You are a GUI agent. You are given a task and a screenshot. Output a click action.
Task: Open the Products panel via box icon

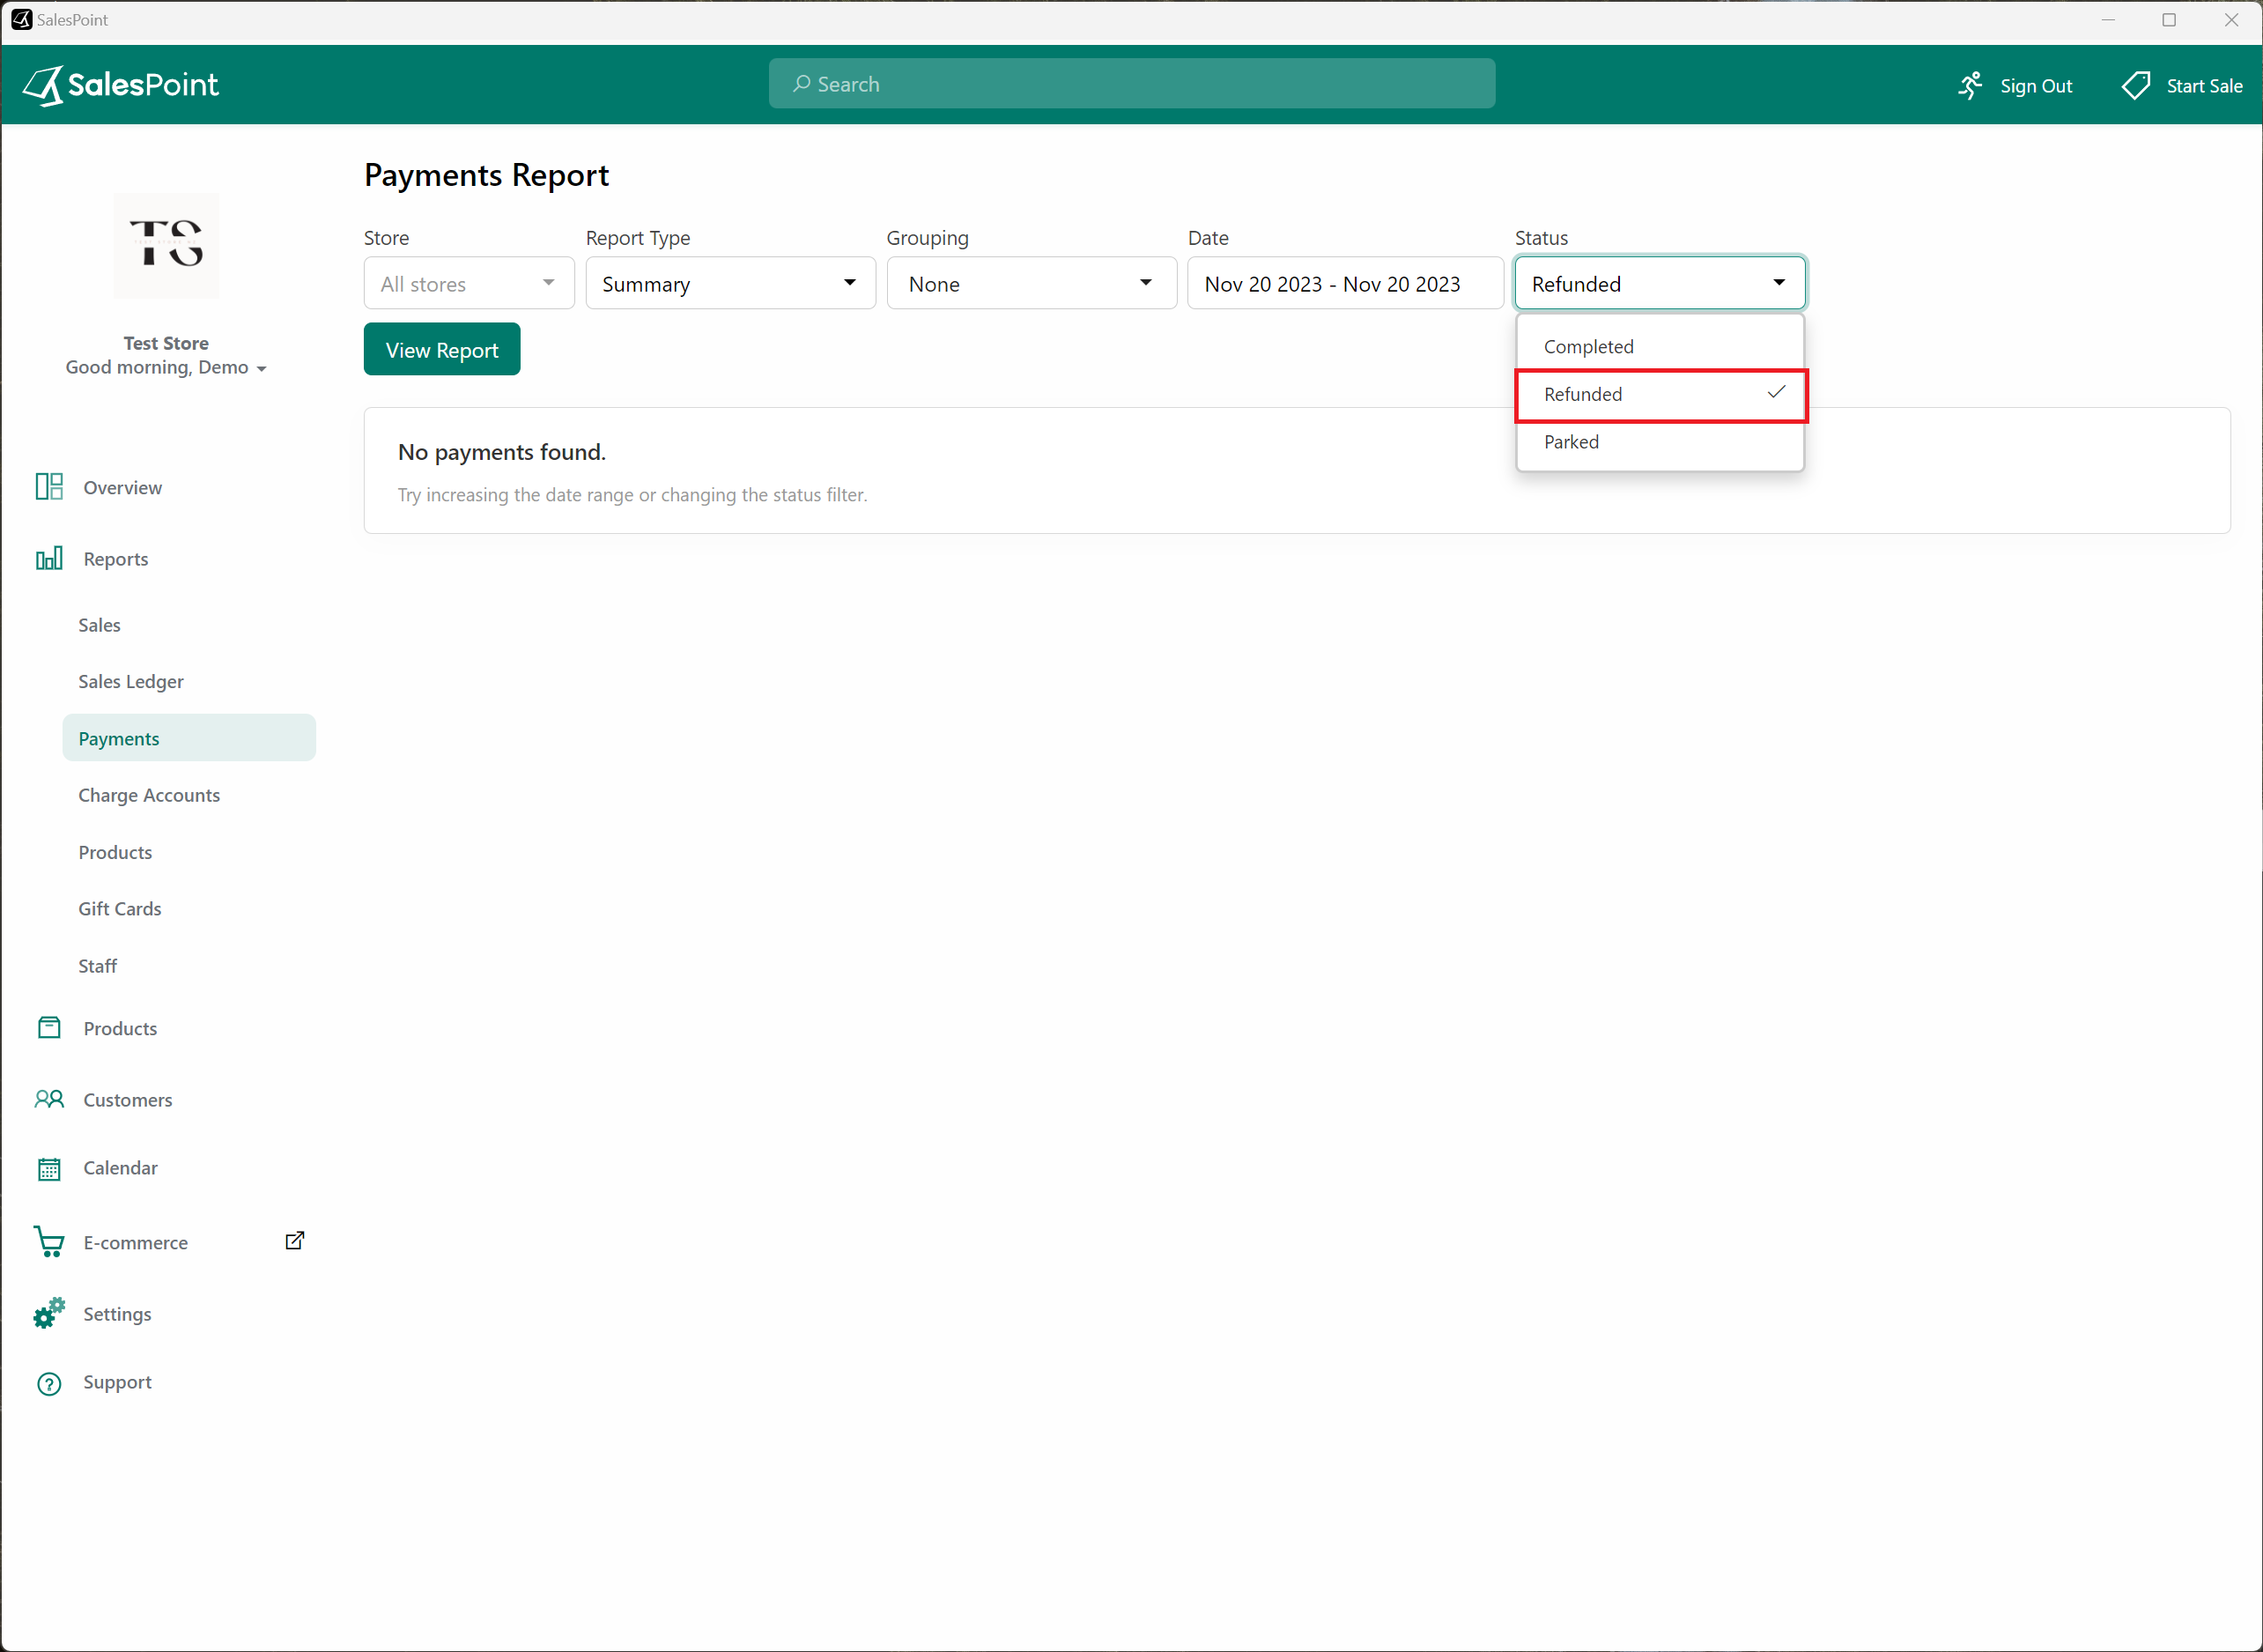point(48,1027)
